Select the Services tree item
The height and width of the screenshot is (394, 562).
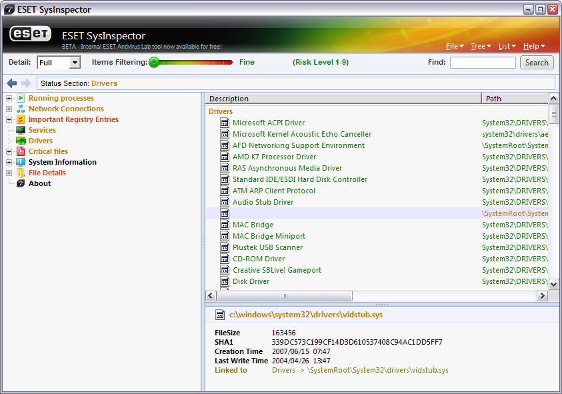42,130
